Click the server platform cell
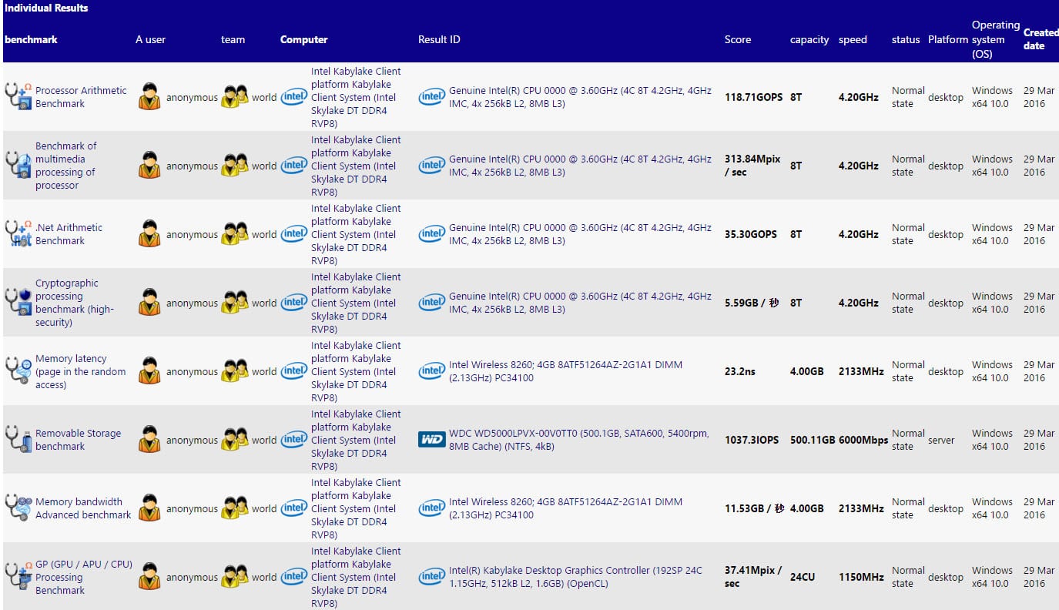 pos(941,440)
